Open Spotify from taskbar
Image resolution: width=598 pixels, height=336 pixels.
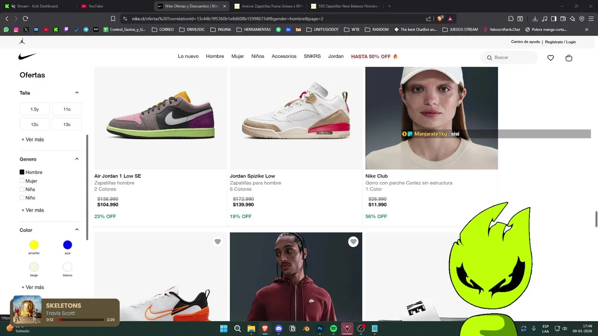[334, 329]
